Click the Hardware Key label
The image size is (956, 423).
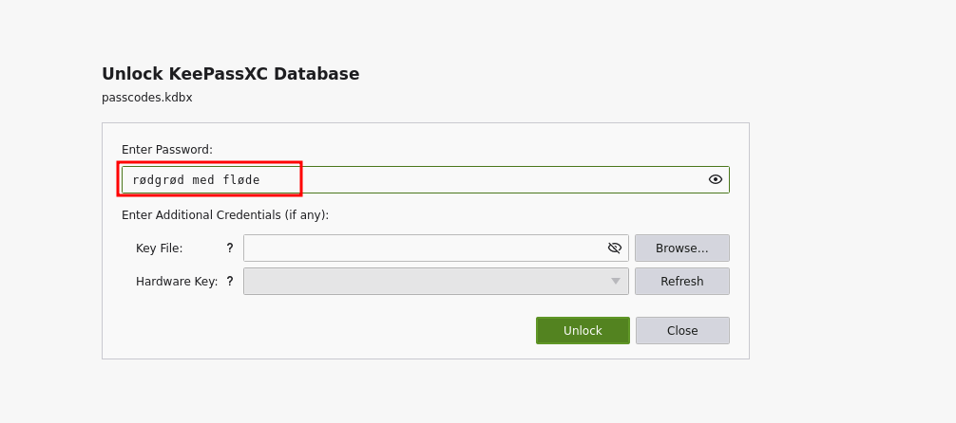(x=177, y=282)
